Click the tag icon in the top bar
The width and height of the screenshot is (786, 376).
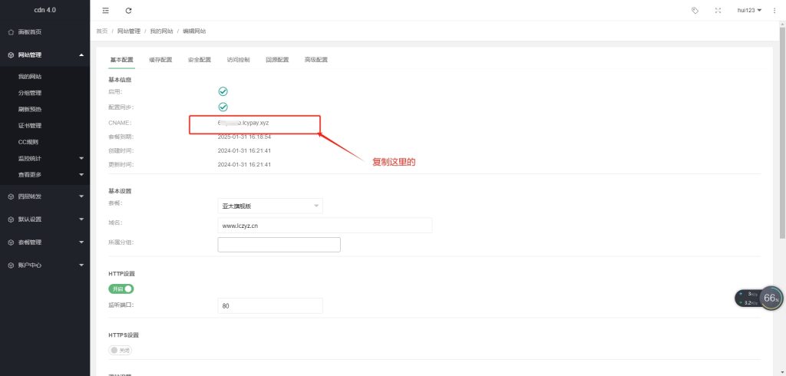click(695, 11)
